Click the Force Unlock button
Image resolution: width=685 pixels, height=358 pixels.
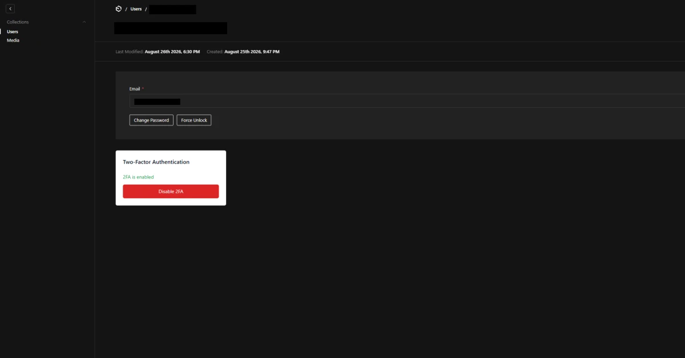(194, 120)
